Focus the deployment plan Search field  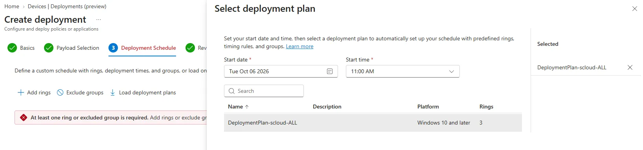(264, 91)
